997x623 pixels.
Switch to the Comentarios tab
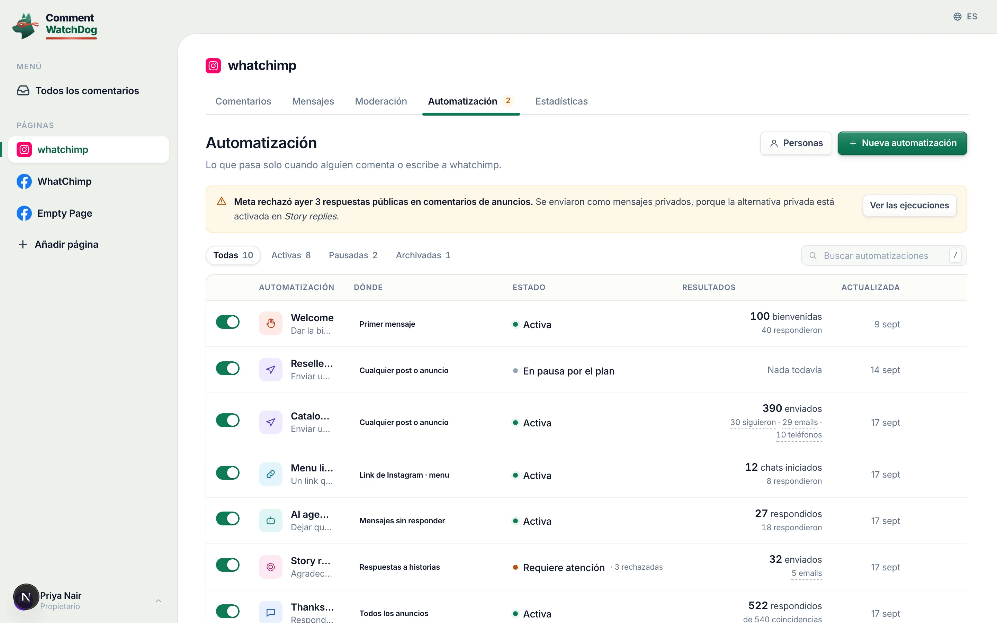pos(243,101)
